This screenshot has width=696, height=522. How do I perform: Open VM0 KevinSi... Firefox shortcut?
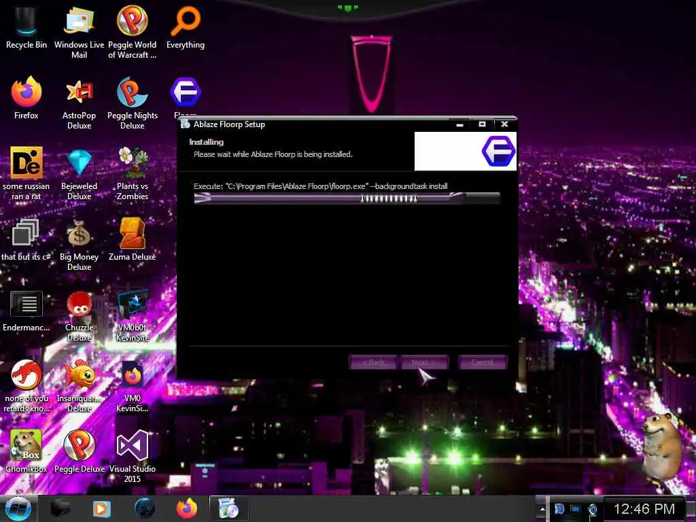pos(133,385)
